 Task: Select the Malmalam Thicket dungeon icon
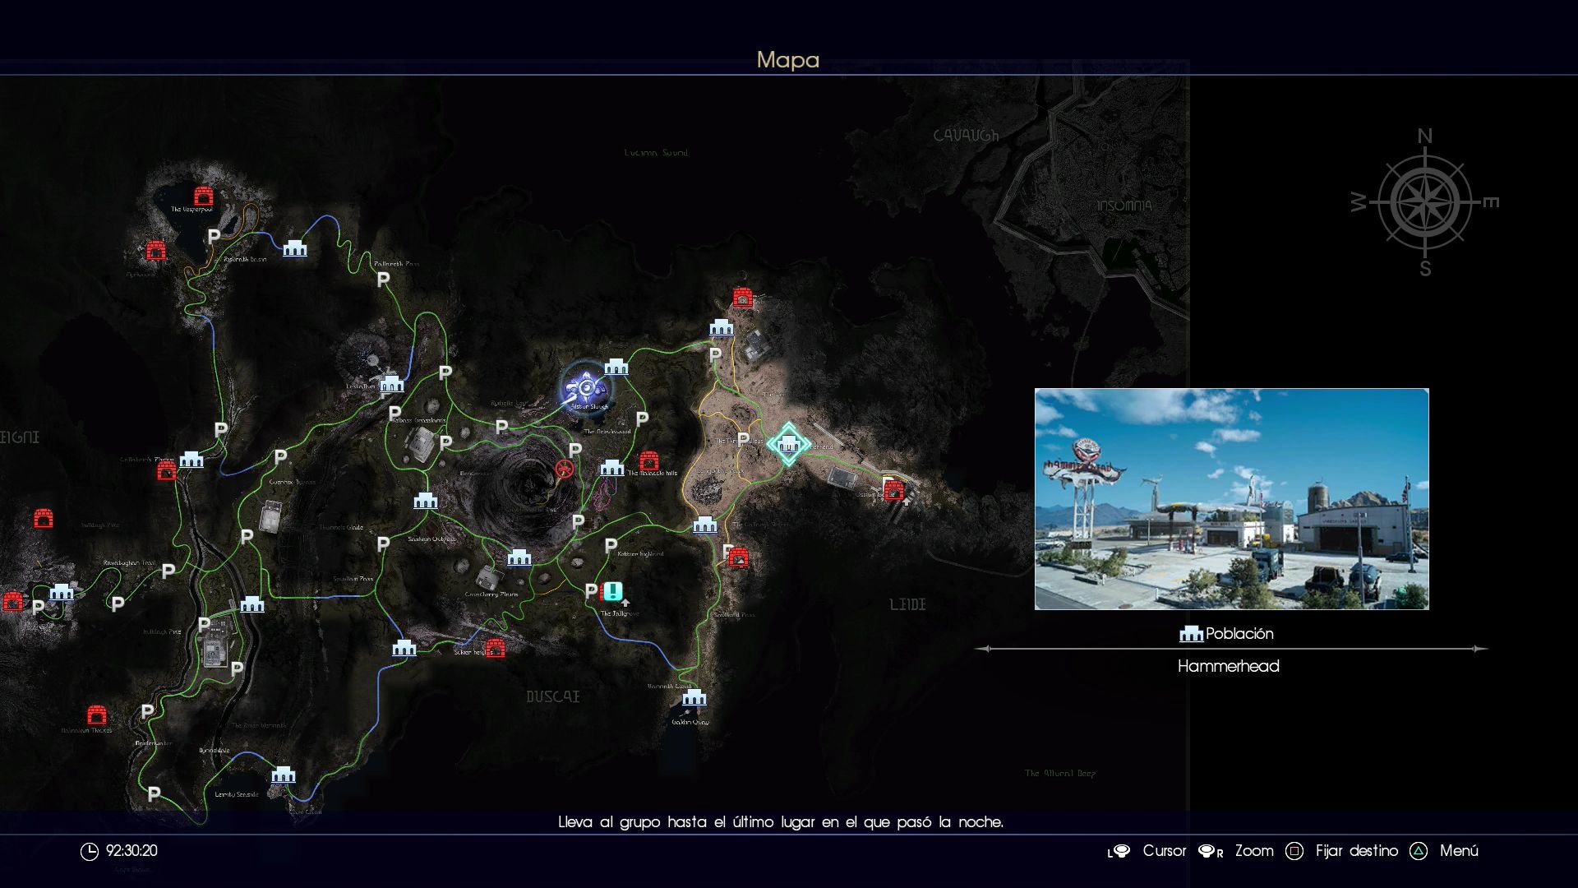click(97, 714)
